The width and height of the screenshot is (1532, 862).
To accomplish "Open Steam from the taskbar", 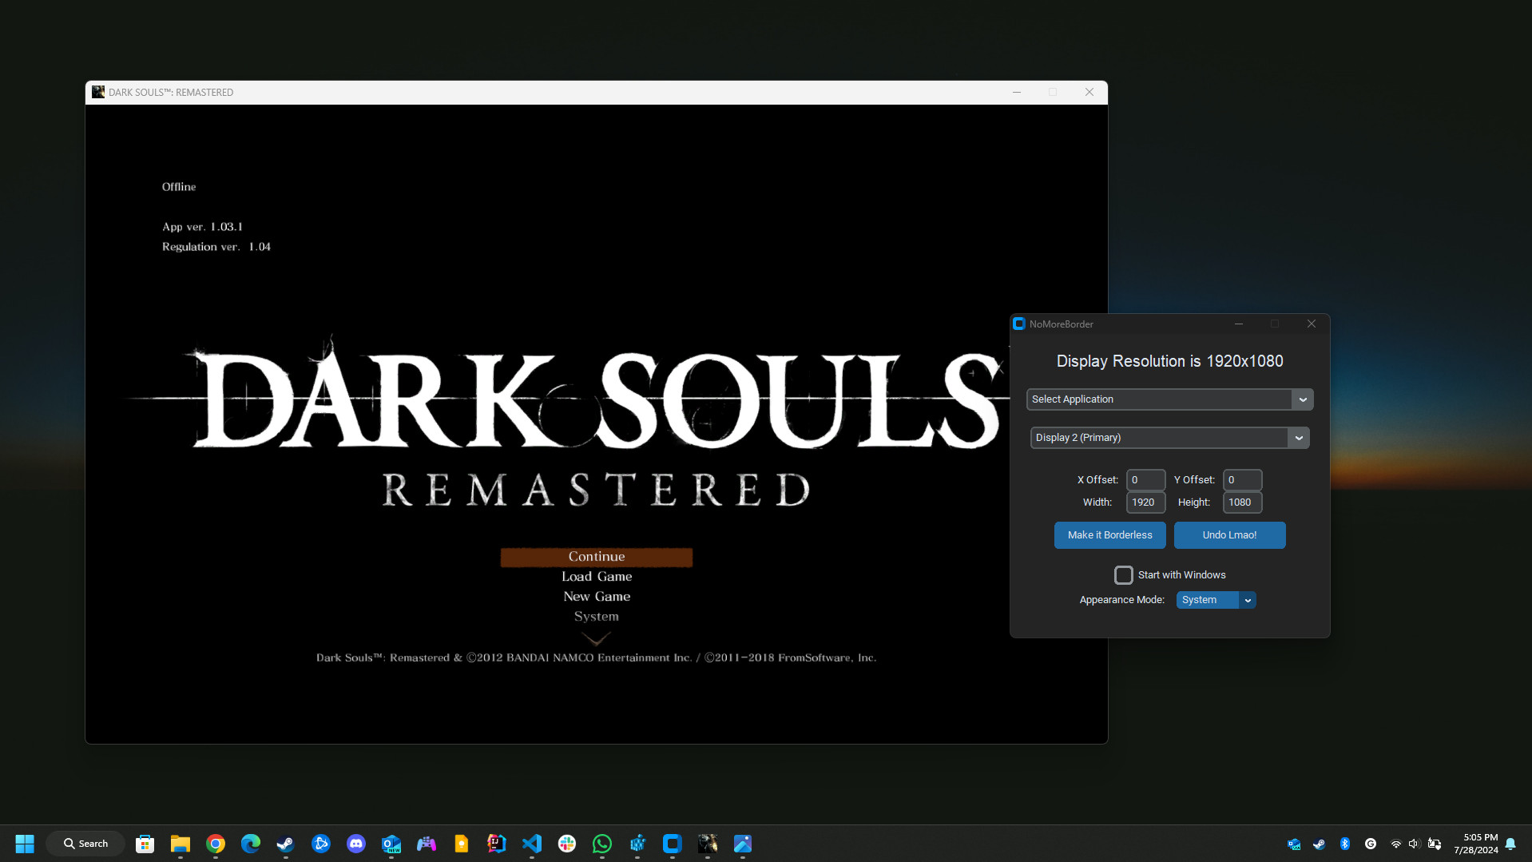I will [x=285, y=844].
